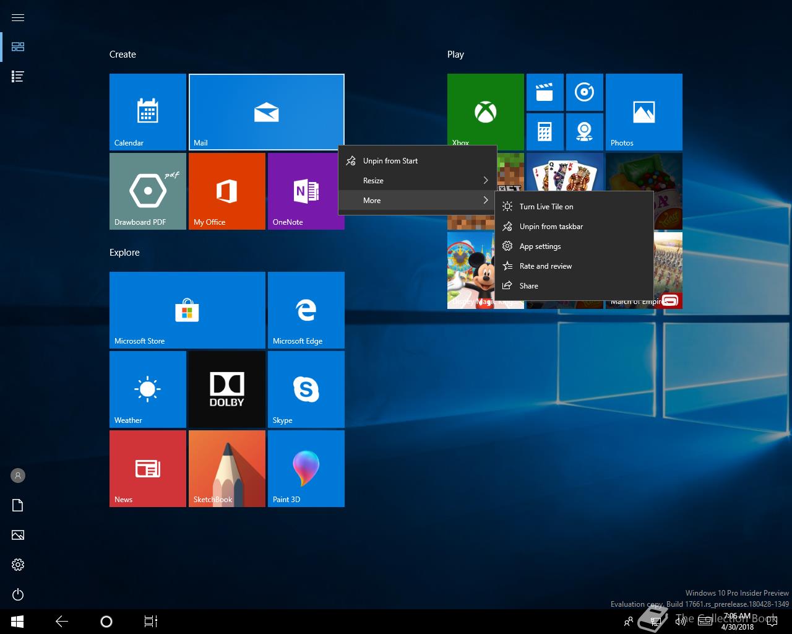The width and height of the screenshot is (792, 634).
Task: Open People icon in system tray
Action: click(x=629, y=622)
